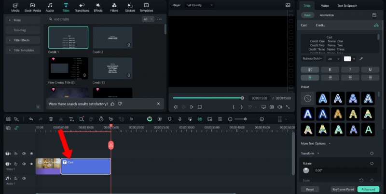The height and width of the screenshot is (194, 386).
Task: Toggle bold text formatting
Action: (x=330, y=69)
